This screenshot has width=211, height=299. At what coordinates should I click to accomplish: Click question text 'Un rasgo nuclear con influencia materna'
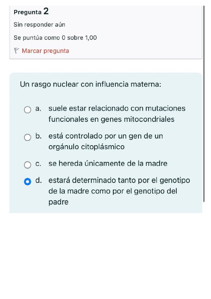pyautogui.click(x=91, y=85)
